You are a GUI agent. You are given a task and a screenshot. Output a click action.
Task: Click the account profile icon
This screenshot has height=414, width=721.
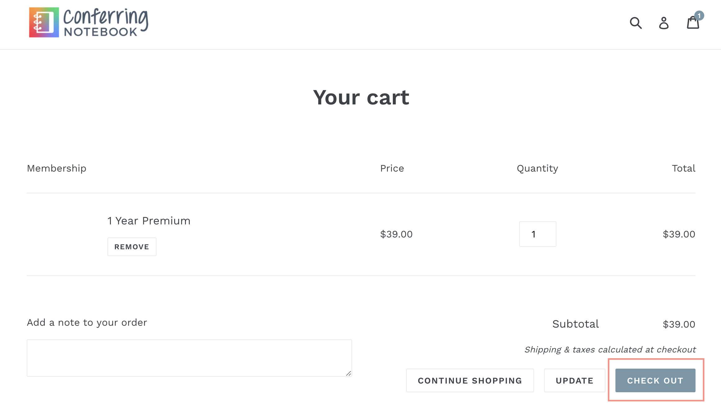click(664, 23)
